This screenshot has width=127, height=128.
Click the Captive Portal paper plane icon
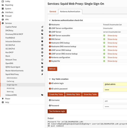(42, 27)
